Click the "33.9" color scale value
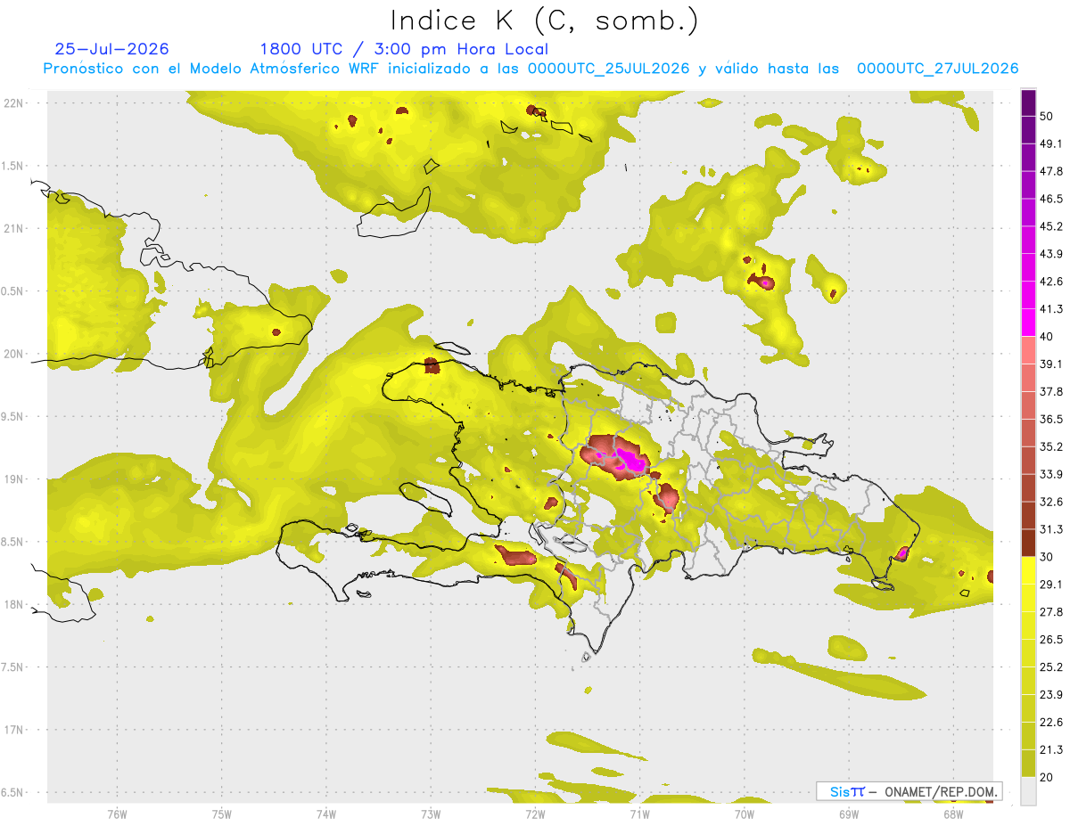Viewport: 1070px width, 826px height. pos(1051,474)
